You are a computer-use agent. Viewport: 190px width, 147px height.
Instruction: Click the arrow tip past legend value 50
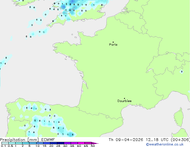[95, 143]
